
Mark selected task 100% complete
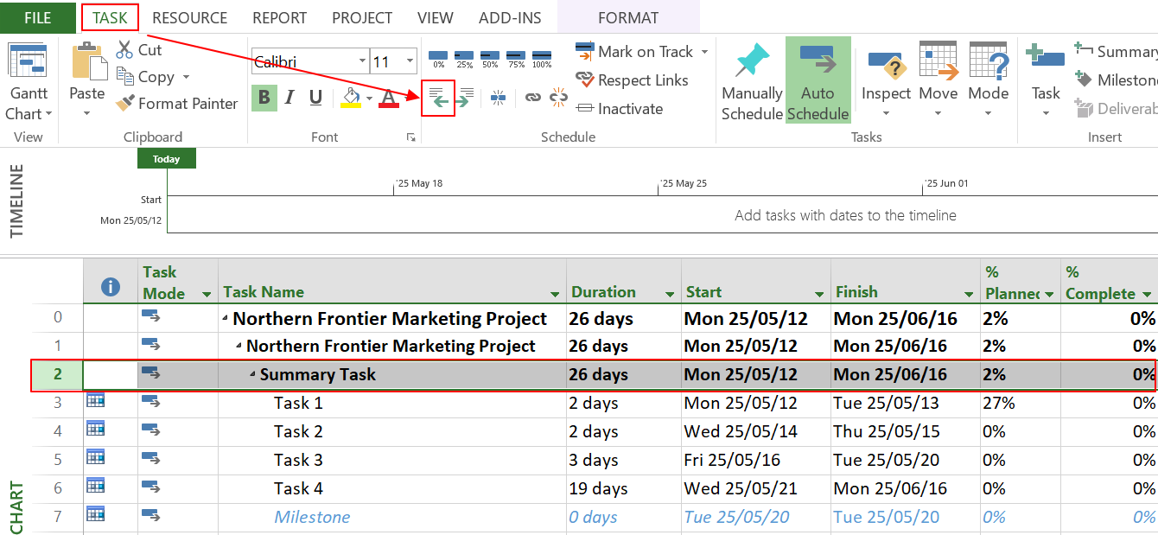click(542, 58)
